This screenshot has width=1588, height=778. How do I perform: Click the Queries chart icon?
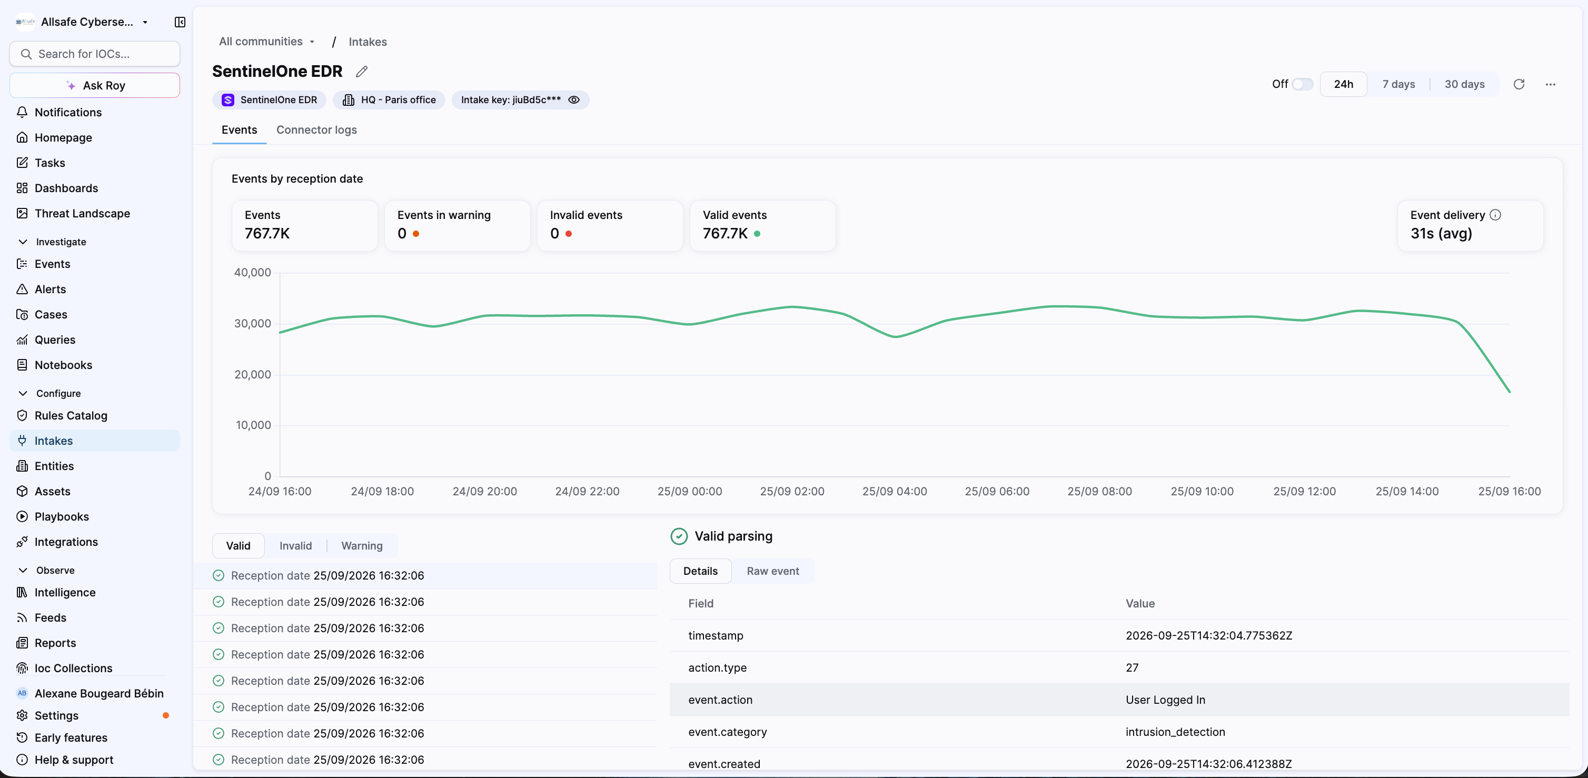22,340
